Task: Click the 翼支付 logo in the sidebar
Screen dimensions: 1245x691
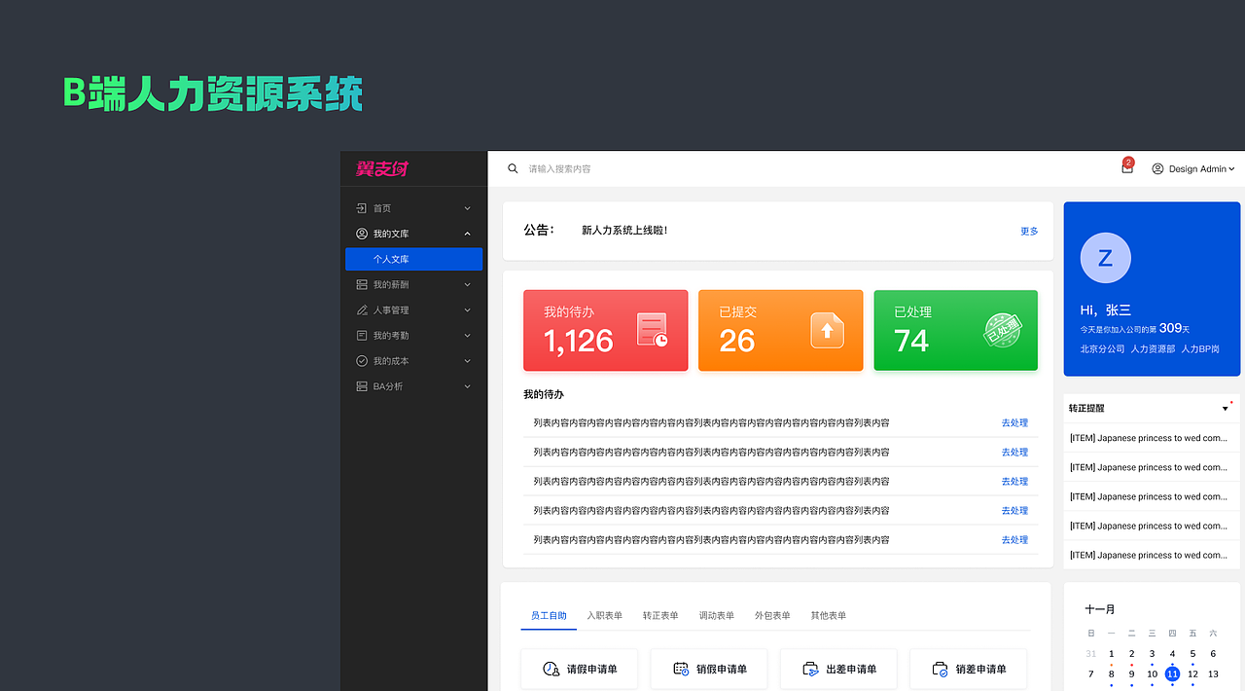Action: [x=381, y=168]
